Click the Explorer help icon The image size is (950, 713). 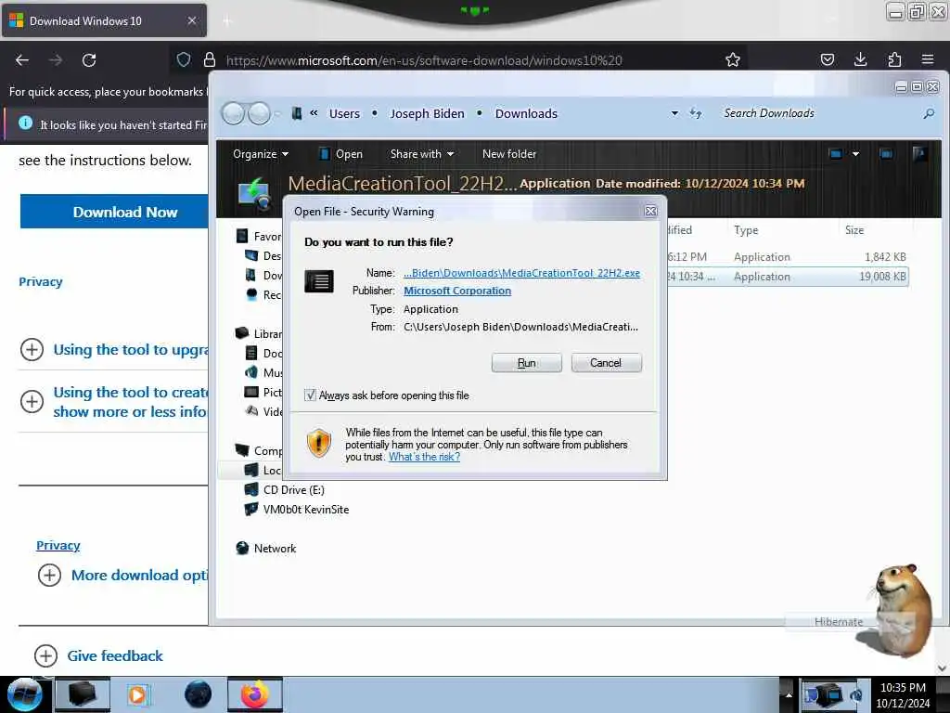pyautogui.click(x=919, y=154)
